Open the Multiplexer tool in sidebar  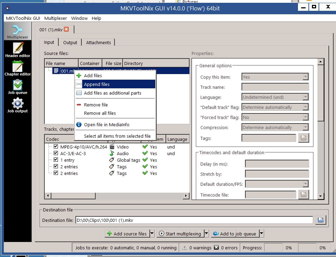(x=17, y=32)
